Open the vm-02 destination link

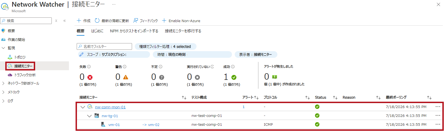(154, 125)
